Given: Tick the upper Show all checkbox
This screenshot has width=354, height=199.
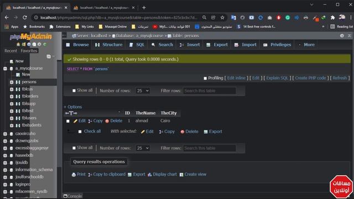Looking at the screenshot, I should (74, 91).
